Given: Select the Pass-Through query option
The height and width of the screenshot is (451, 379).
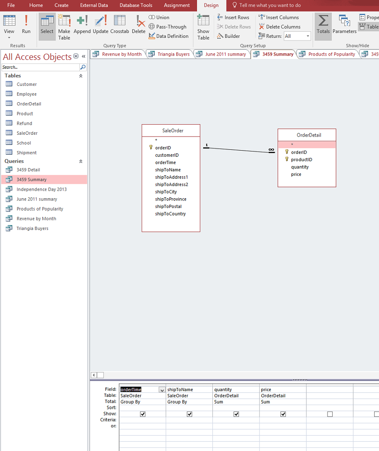Looking at the screenshot, I should click(x=167, y=27).
